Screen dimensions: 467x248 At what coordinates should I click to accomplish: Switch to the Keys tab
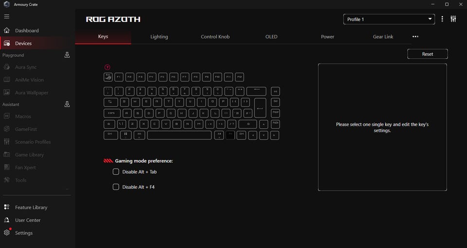click(x=103, y=36)
